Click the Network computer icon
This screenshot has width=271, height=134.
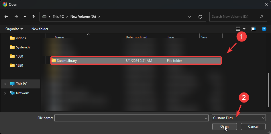12,93
